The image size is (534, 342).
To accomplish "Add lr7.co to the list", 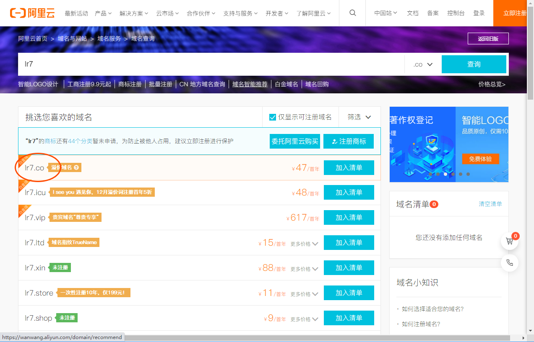I will [x=349, y=167].
